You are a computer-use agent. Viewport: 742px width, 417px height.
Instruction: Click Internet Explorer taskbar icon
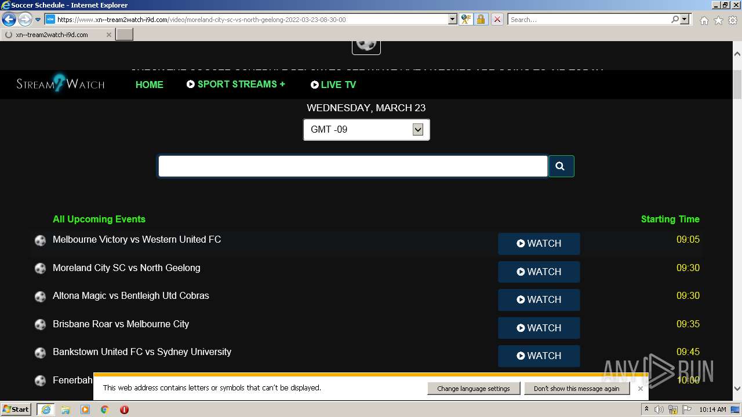[45, 409]
